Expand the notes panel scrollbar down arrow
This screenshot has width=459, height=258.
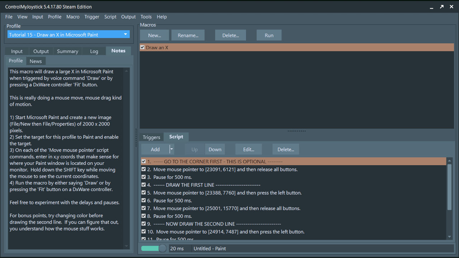[x=126, y=246]
